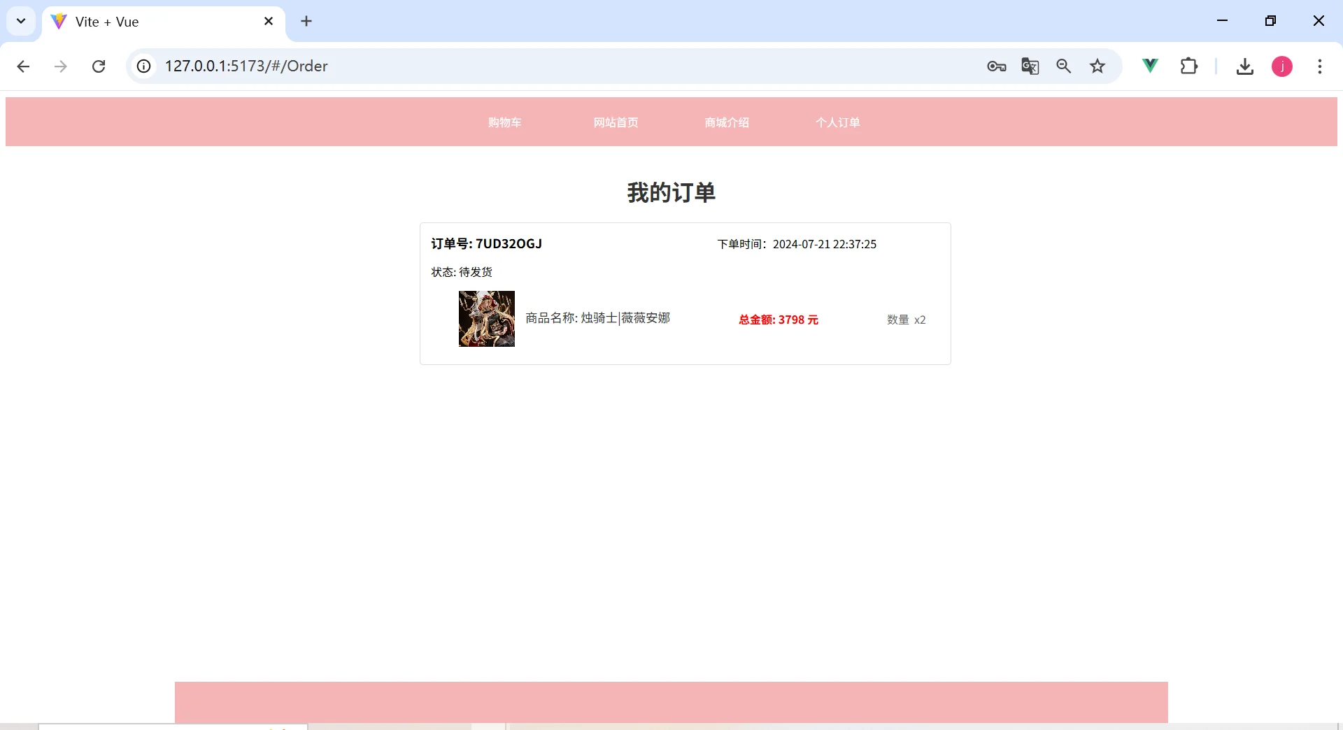Viewport: 1343px width, 730px height.
Task: Click the 数量 x2 quantity text
Action: [x=907, y=320]
